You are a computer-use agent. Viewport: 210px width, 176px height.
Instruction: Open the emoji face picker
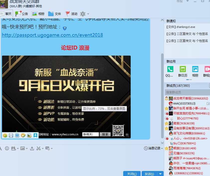[7, 148]
